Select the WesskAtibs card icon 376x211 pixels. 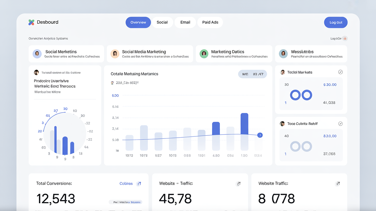[283, 54]
